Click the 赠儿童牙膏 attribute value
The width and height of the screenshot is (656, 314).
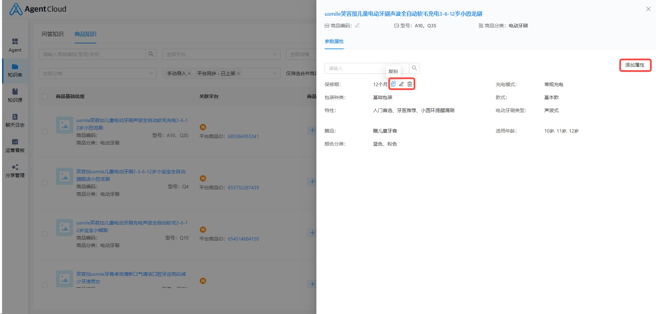[x=385, y=131]
